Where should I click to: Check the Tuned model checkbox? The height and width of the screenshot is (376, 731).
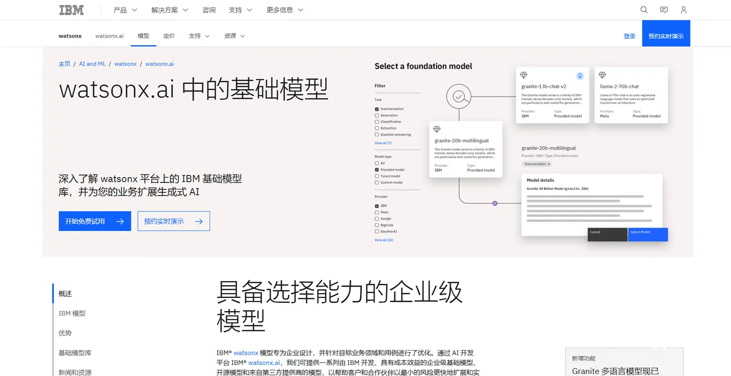377,176
